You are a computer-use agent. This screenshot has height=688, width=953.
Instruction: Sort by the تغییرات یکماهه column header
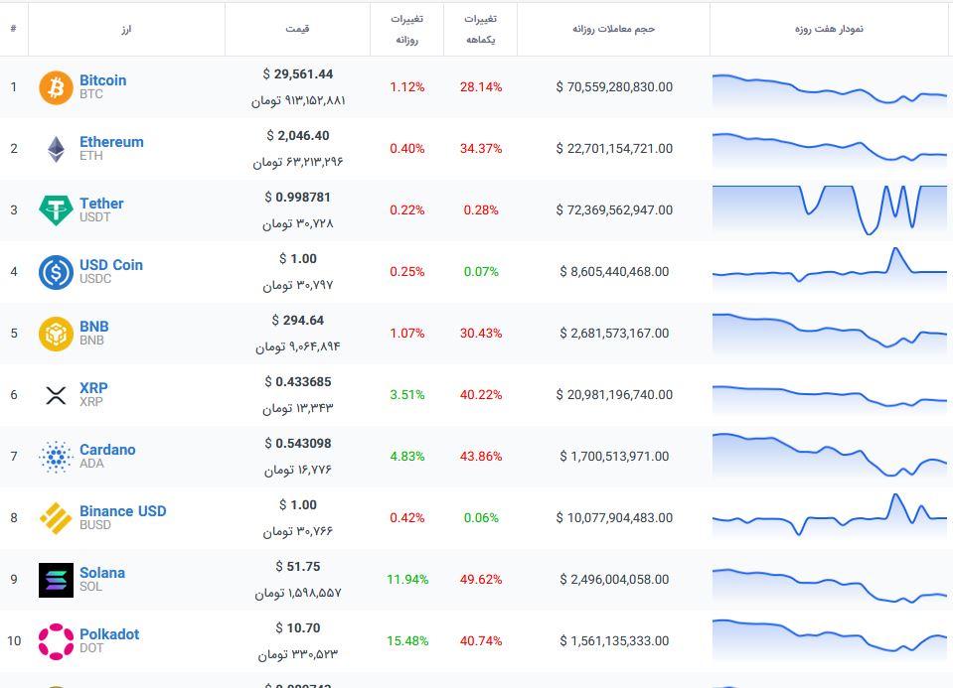[x=480, y=29]
